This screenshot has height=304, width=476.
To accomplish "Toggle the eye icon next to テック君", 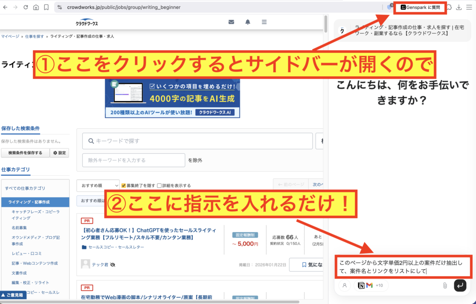I will [113, 264].
